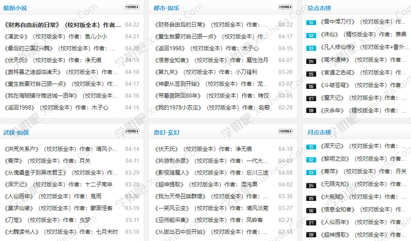Open MORE button in 最新小说 section

pos(132,7)
